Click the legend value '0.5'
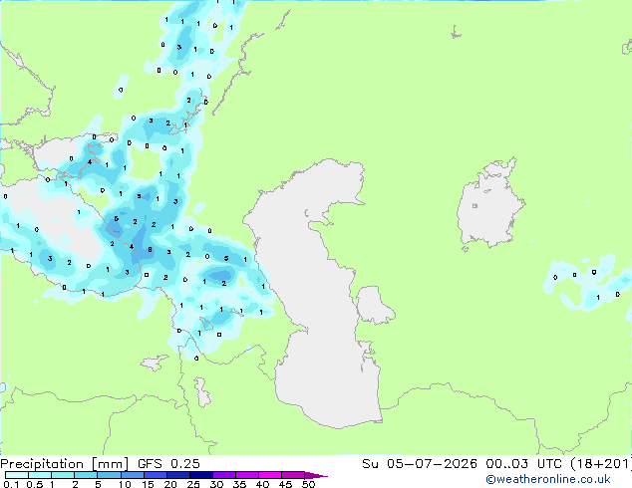Screen dimensions: 632x488 [34, 484]
